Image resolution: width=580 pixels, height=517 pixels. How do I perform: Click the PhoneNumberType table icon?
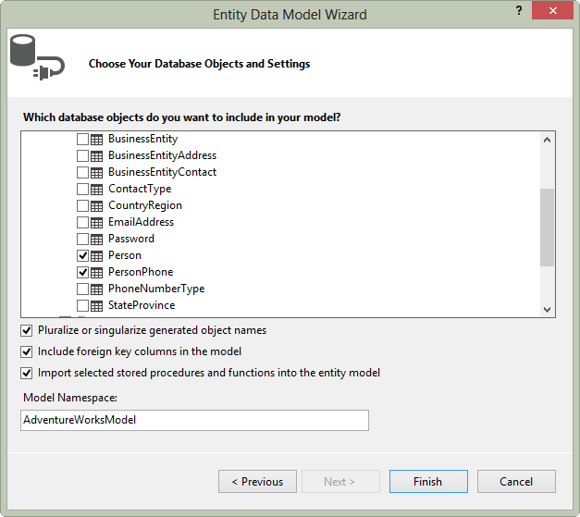tap(96, 289)
